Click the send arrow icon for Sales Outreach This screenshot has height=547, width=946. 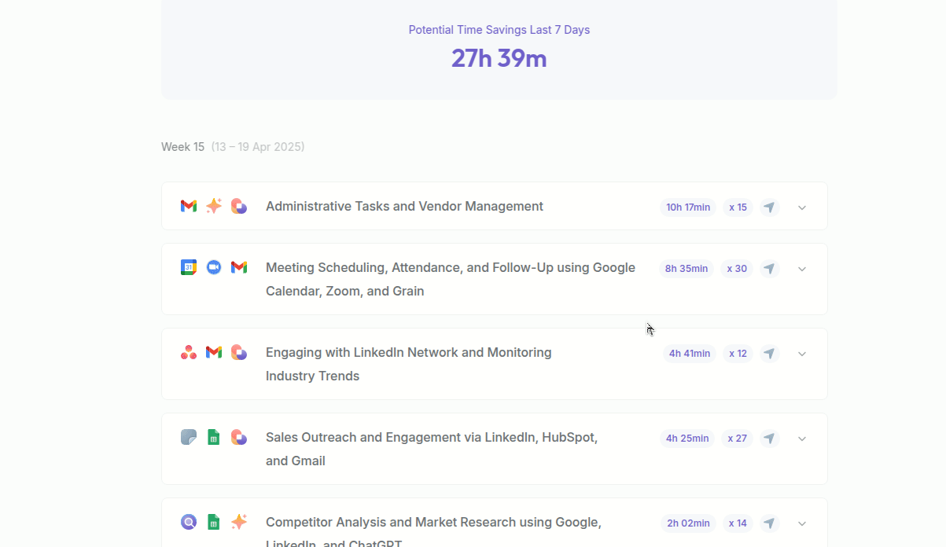pyautogui.click(x=770, y=439)
